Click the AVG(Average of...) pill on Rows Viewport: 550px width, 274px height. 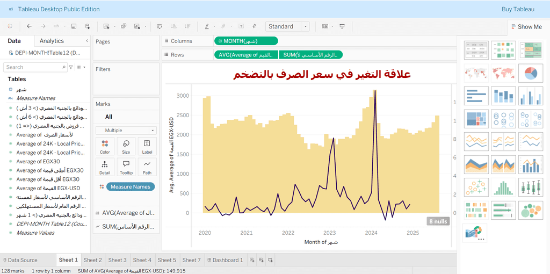click(246, 55)
